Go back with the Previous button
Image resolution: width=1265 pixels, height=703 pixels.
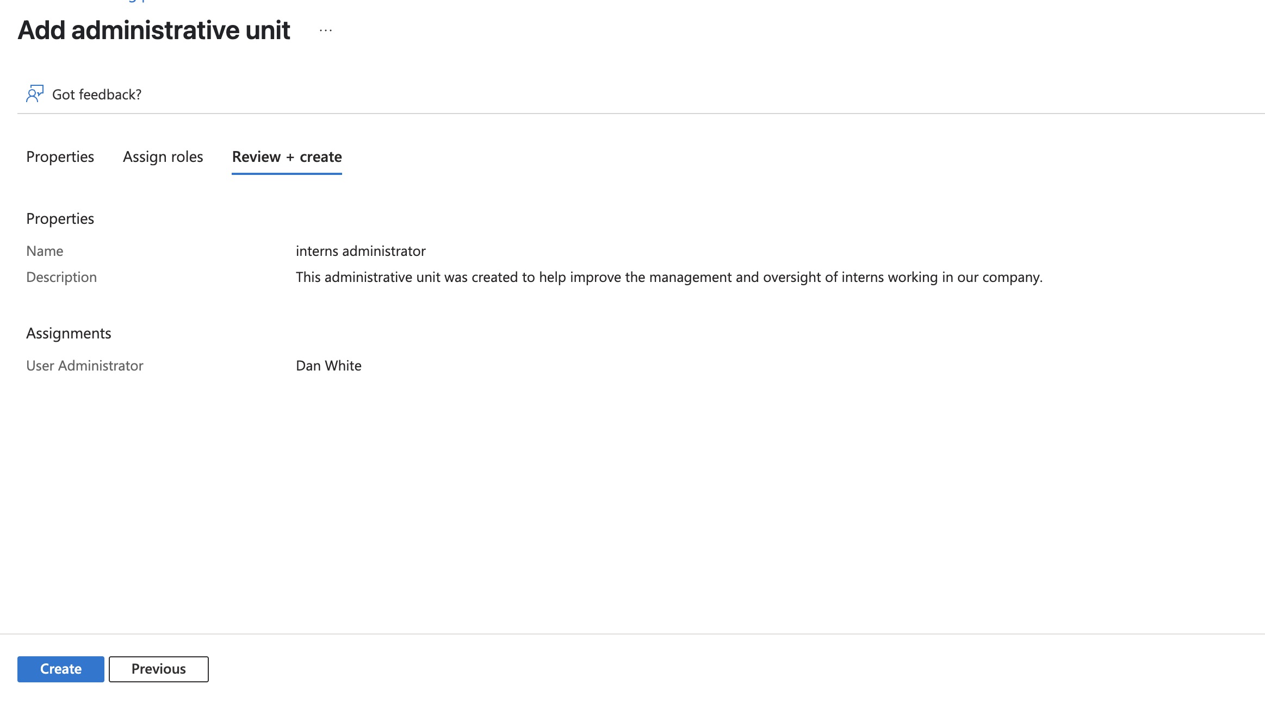pyautogui.click(x=159, y=669)
